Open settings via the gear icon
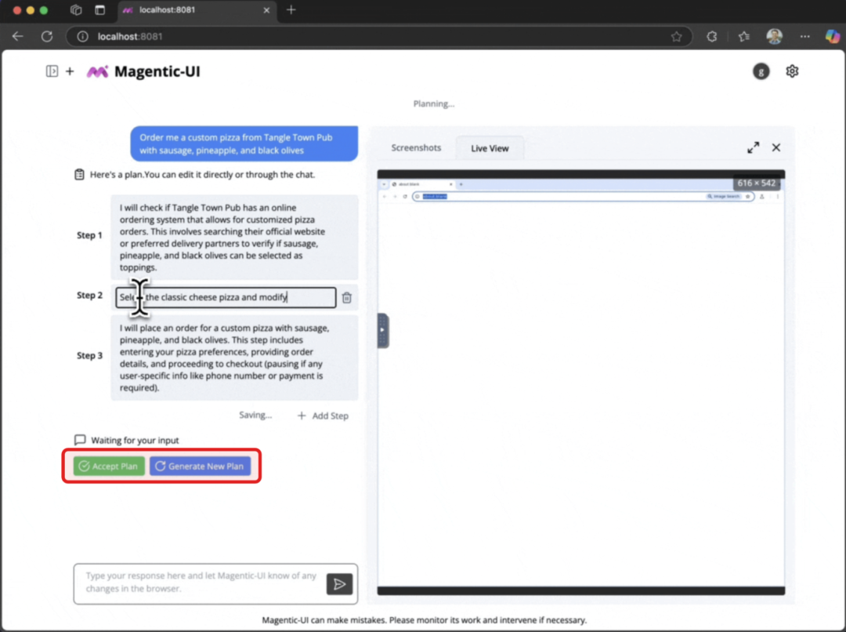The width and height of the screenshot is (846, 632). pos(791,71)
